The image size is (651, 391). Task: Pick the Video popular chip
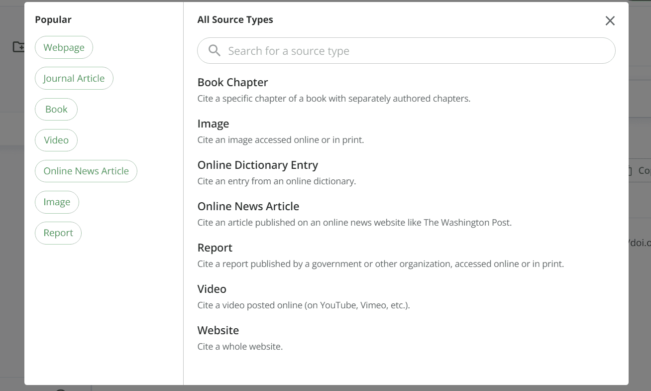pos(56,140)
